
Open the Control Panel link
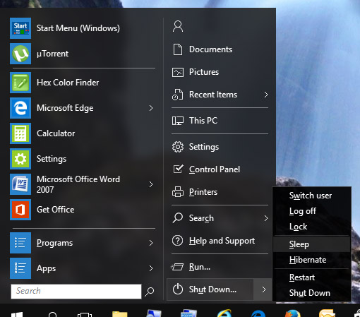coord(215,169)
